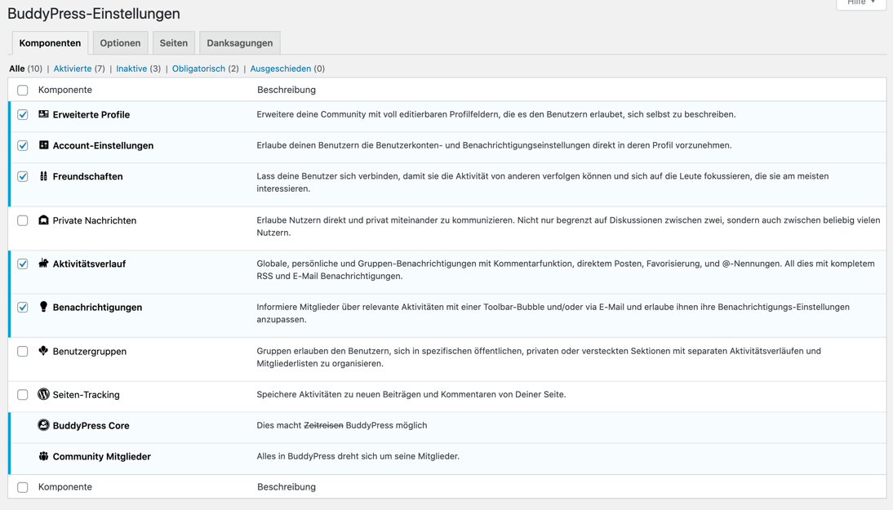The width and height of the screenshot is (893, 510).
Task: Open the Optionen tab
Action: click(x=120, y=42)
